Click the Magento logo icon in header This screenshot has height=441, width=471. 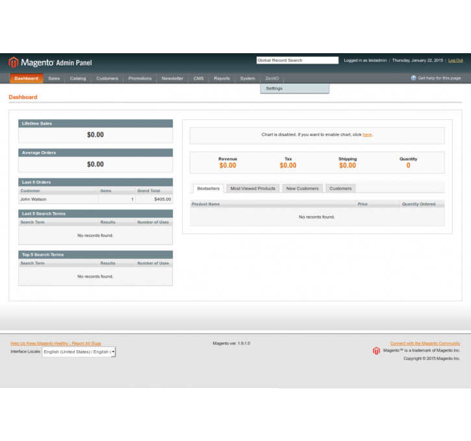[14, 62]
